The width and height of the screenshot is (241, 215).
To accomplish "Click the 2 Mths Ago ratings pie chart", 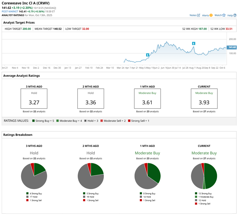I will pos(91,176).
